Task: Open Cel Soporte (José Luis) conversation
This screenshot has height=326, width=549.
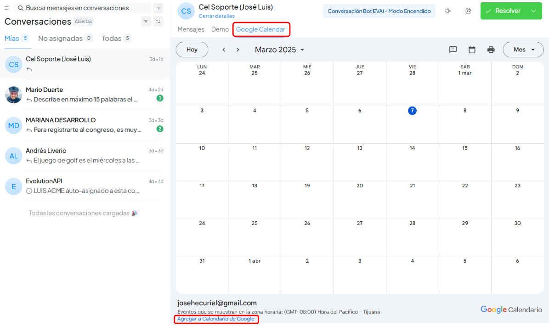Action: click(x=85, y=64)
